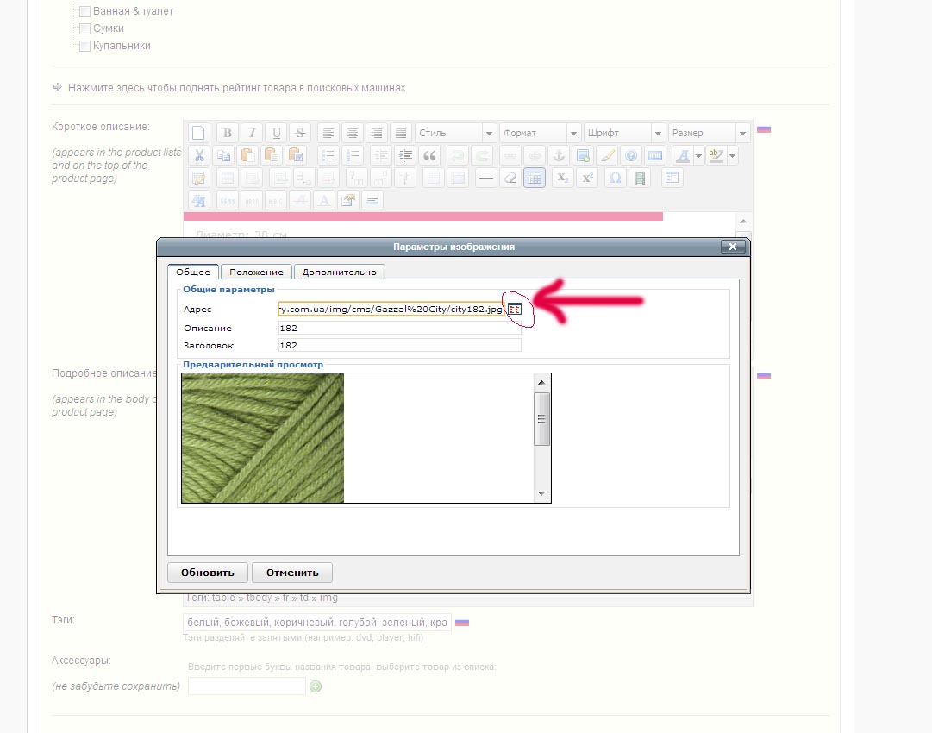
Task: Insert a special character with omega icon
Action: point(616,178)
